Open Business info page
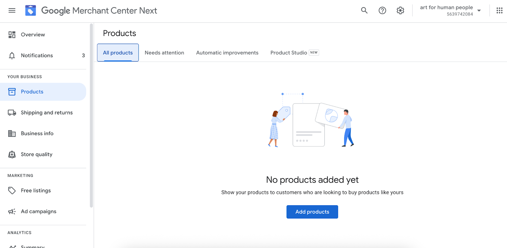This screenshot has height=248, width=507. (43, 134)
